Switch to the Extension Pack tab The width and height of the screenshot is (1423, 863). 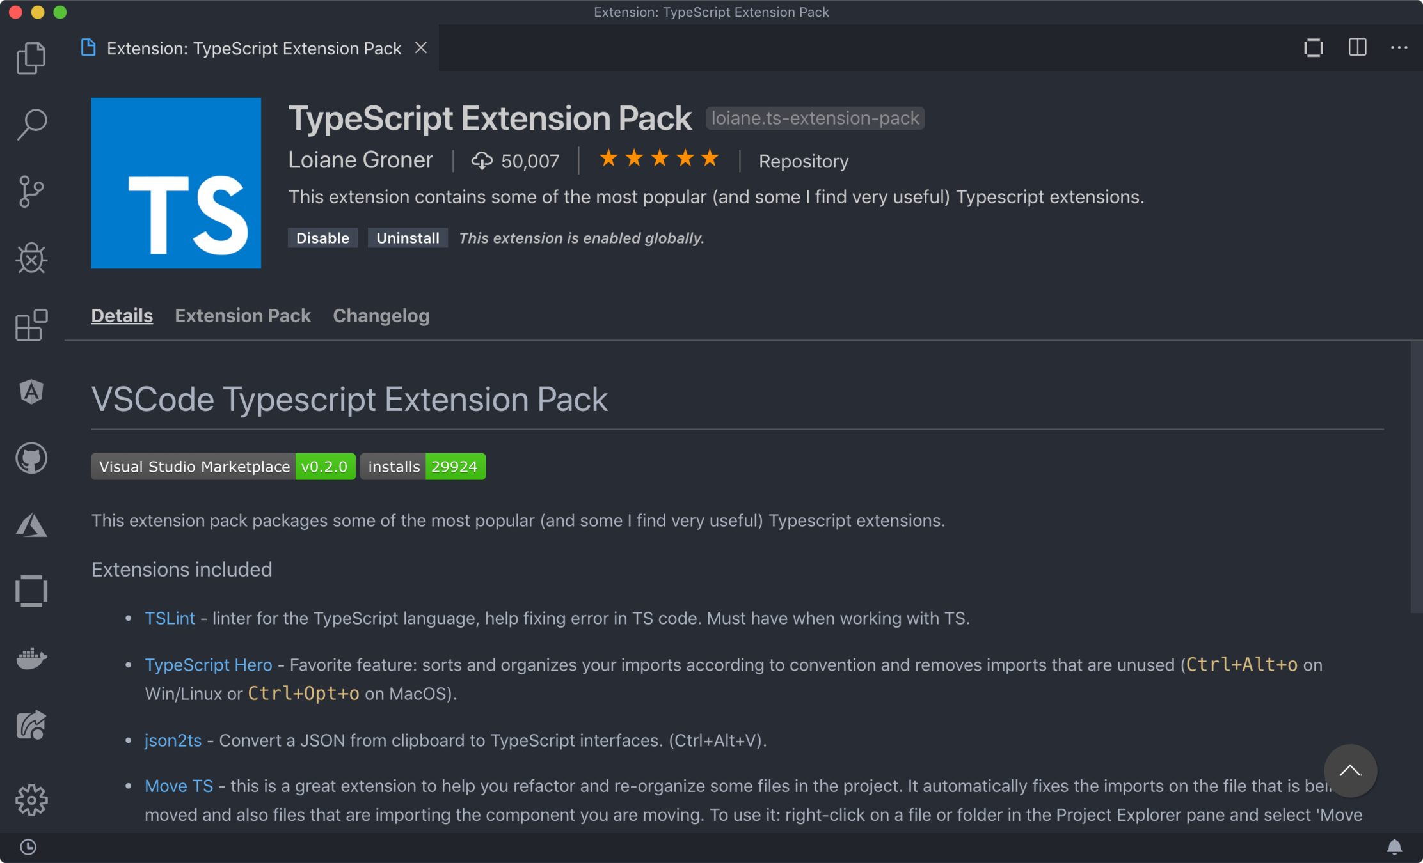tap(242, 316)
